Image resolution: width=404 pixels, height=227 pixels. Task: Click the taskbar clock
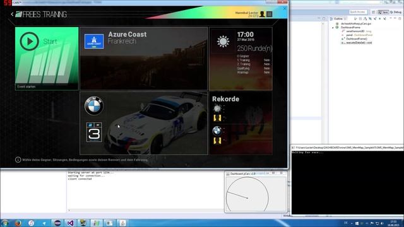click(x=394, y=223)
